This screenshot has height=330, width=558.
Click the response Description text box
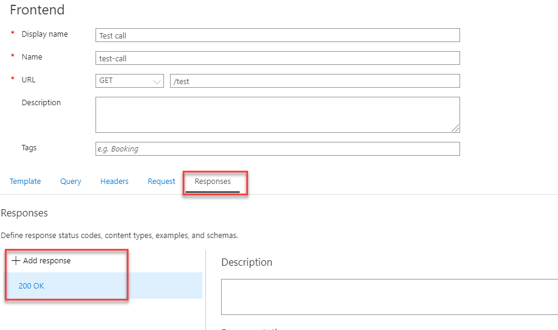coord(389,297)
